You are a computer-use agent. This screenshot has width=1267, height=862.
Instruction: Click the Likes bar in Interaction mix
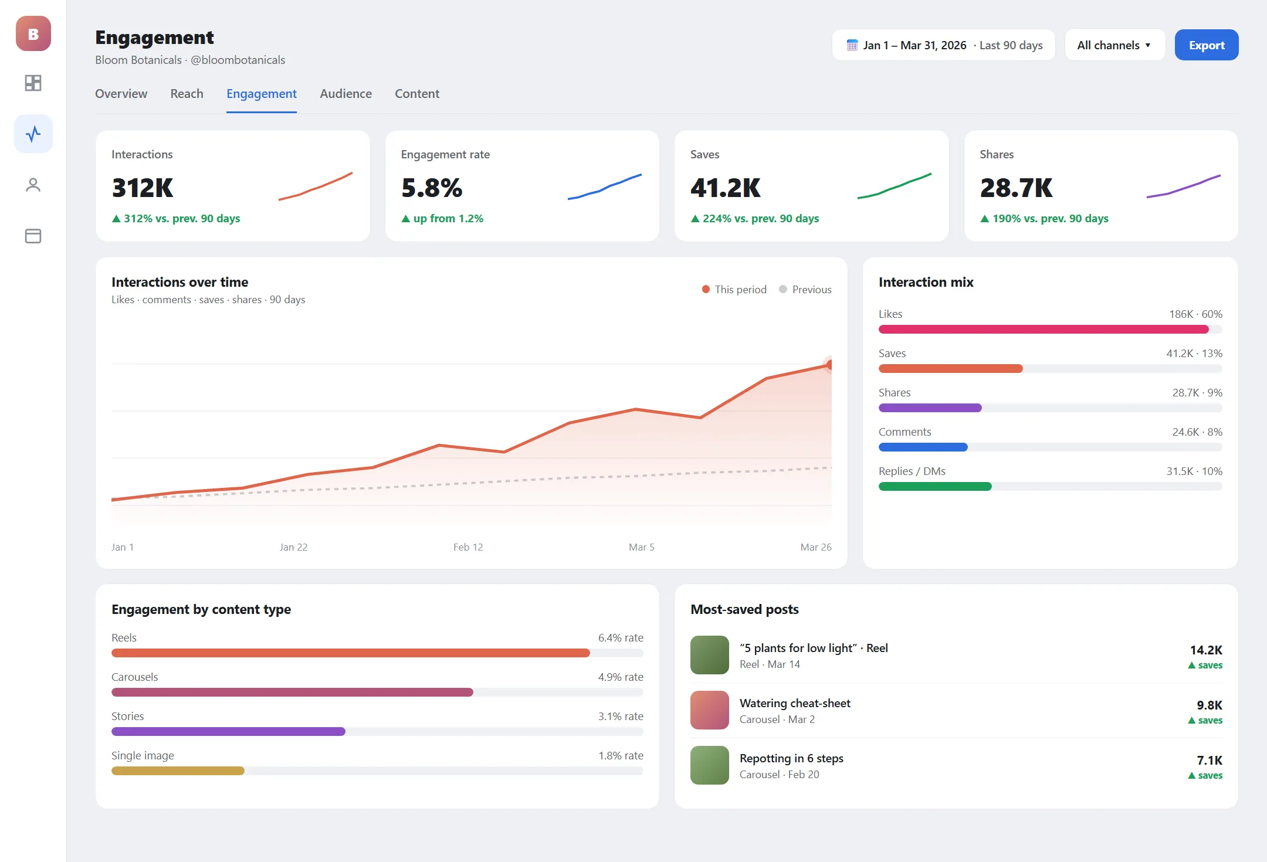(1050, 330)
